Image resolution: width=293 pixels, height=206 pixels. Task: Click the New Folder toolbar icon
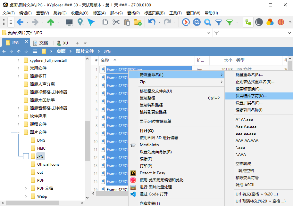(138, 22)
